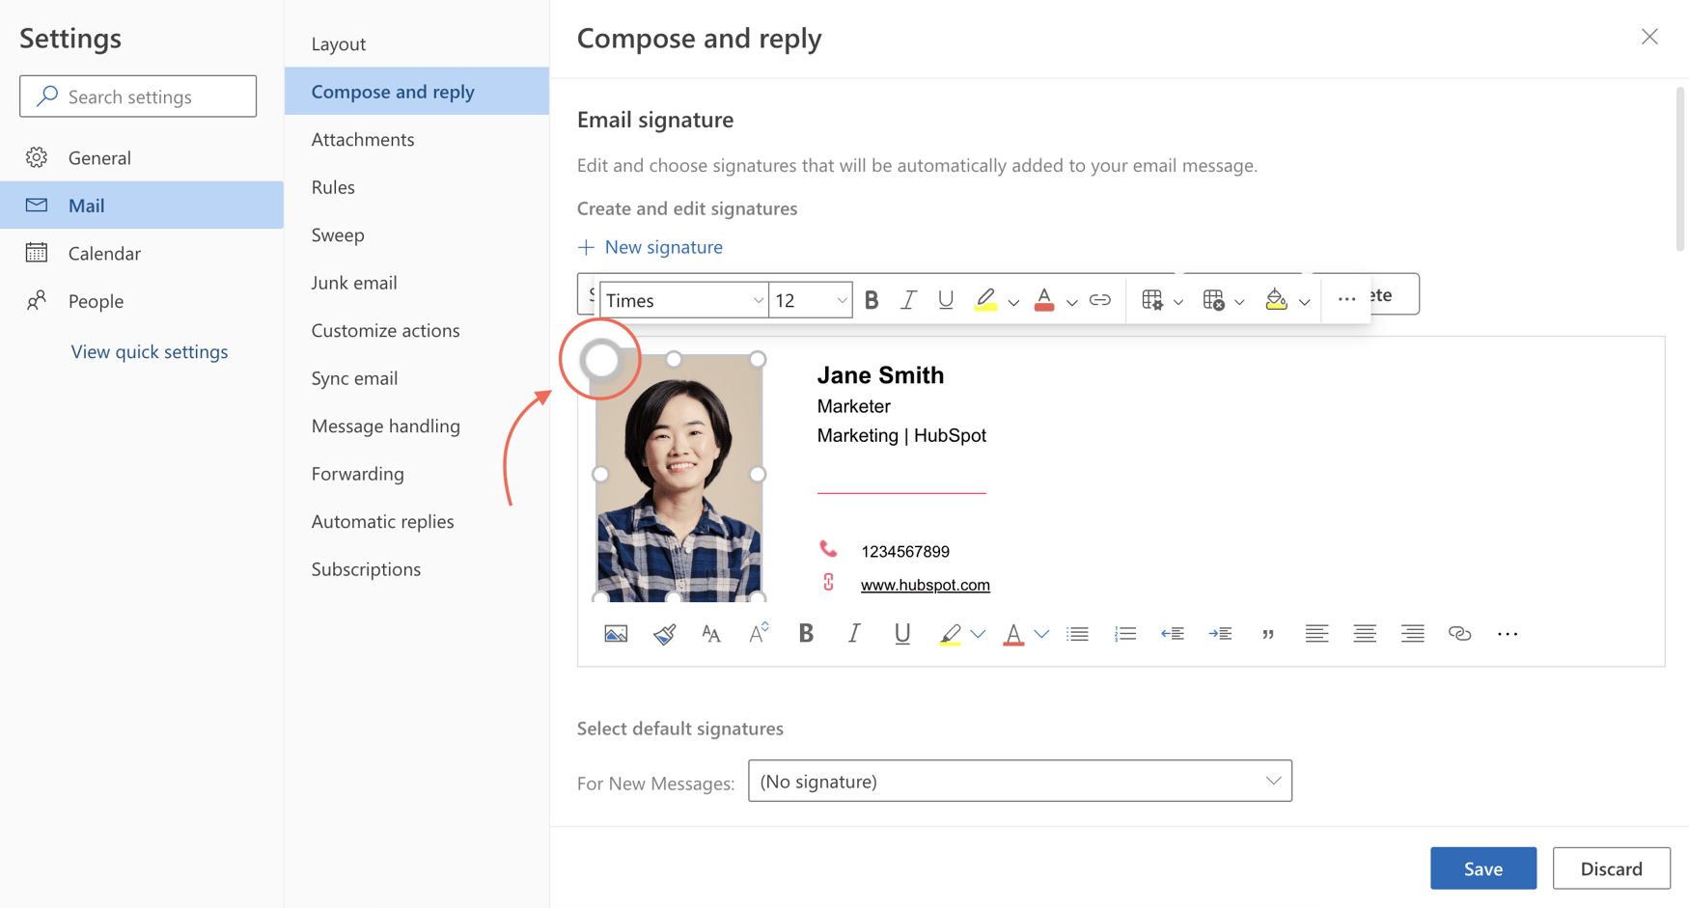This screenshot has height=908, width=1689.
Task: Insert a bulleted list
Action: [x=1077, y=634]
